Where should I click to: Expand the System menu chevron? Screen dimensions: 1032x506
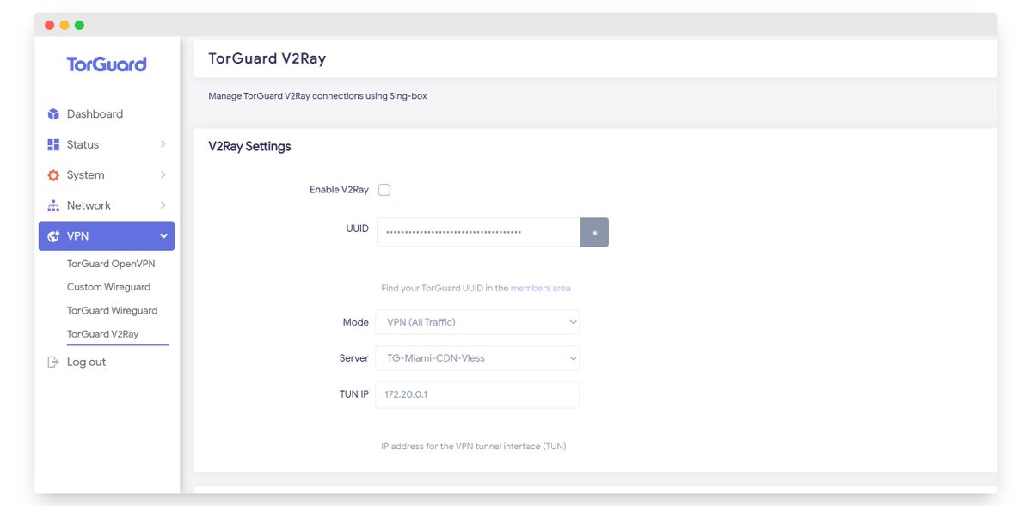click(x=163, y=174)
